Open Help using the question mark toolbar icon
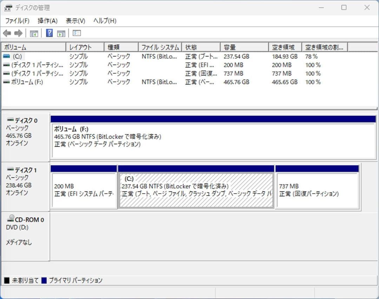This screenshot has width=379, height=299. [49, 33]
